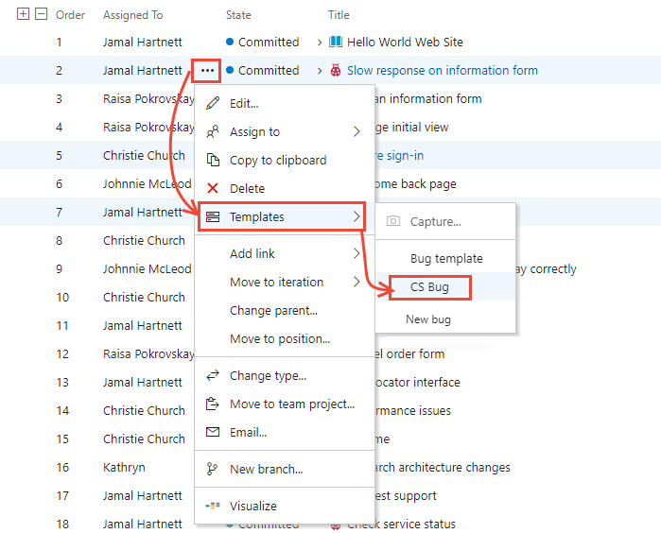The image size is (661, 533).
Task: Click the collapse all minus icon
Action: [41, 14]
